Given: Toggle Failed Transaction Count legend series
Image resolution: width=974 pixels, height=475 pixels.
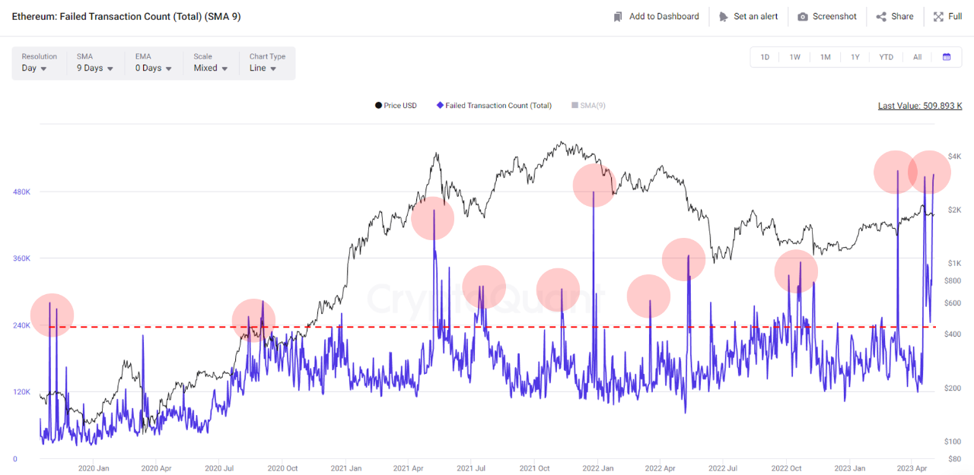Looking at the screenshot, I should coord(495,106).
